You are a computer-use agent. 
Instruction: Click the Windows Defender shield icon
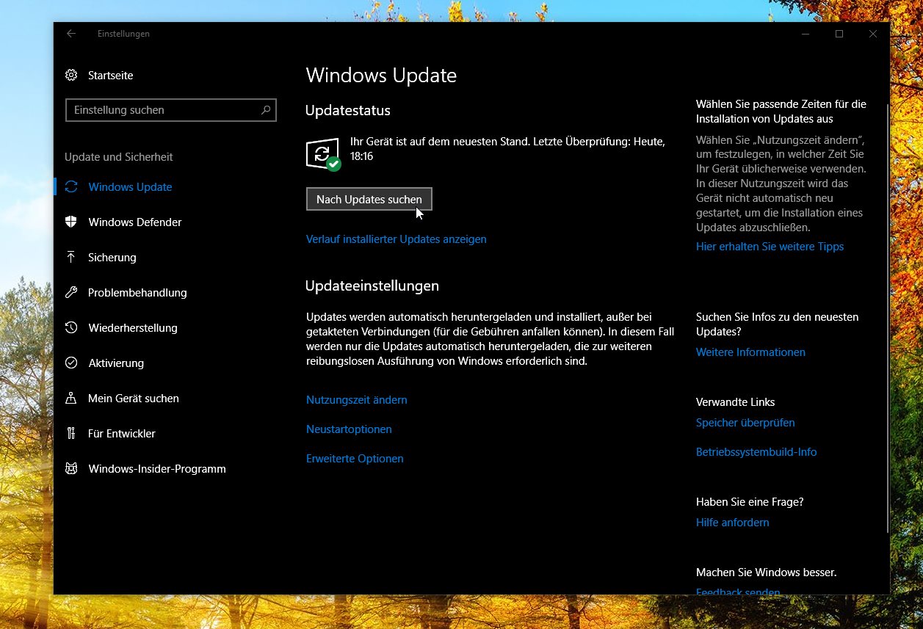71,222
